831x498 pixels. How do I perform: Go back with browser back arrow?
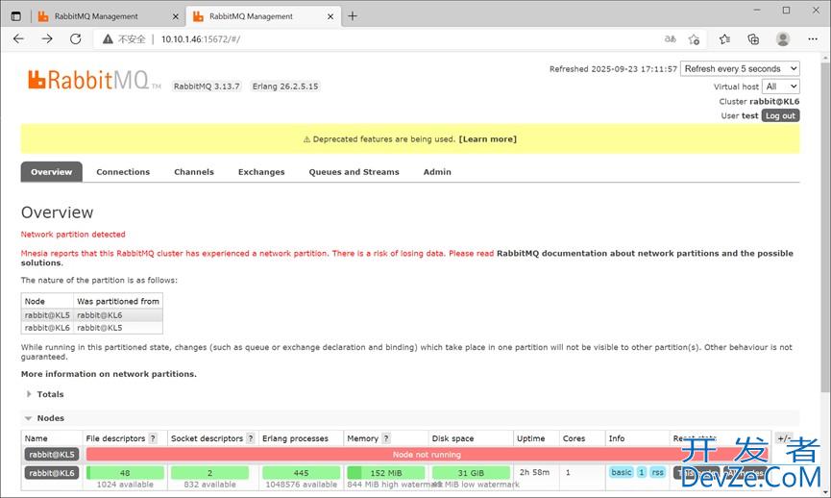(x=18, y=39)
